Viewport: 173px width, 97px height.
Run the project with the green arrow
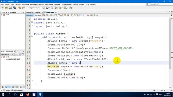click(x=60, y=8)
